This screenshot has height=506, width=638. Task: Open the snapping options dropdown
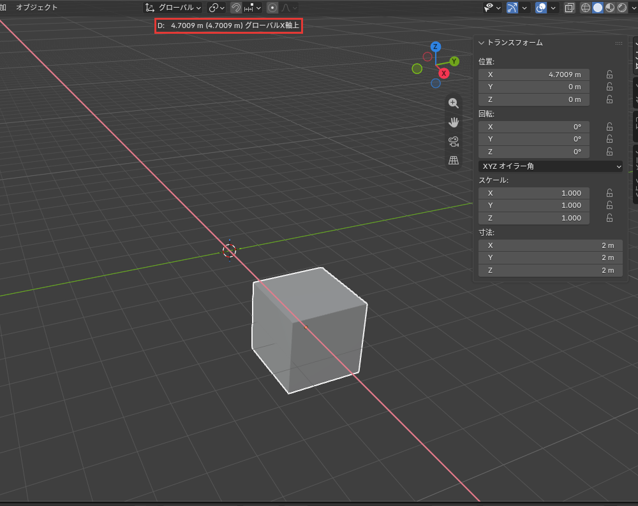coord(253,8)
